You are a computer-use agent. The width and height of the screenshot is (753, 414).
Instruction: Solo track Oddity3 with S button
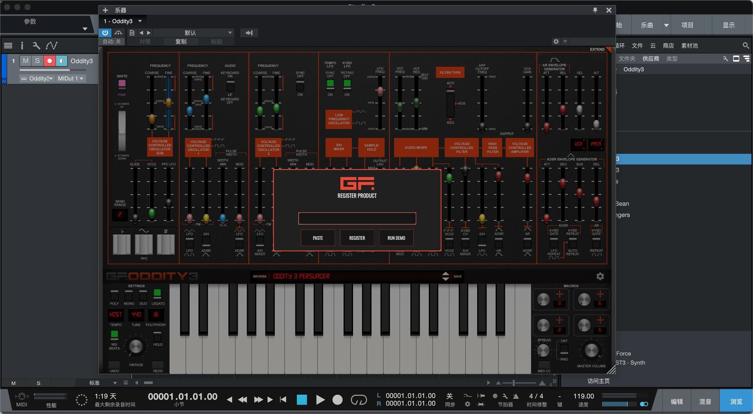coord(37,61)
